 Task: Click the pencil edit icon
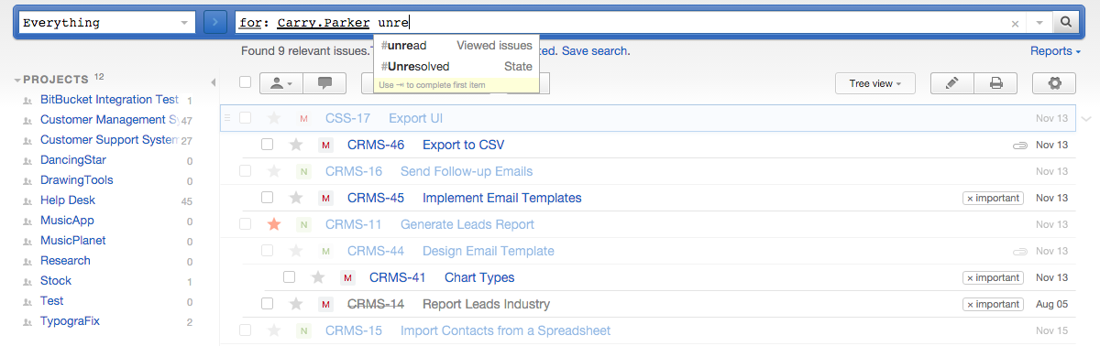[952, 83]
